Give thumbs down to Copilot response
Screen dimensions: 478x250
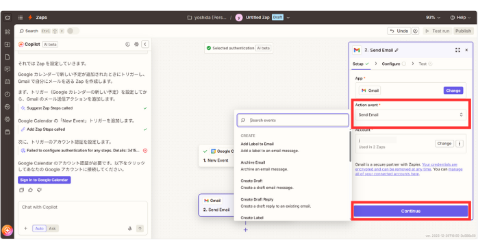(x=39, y=190)
